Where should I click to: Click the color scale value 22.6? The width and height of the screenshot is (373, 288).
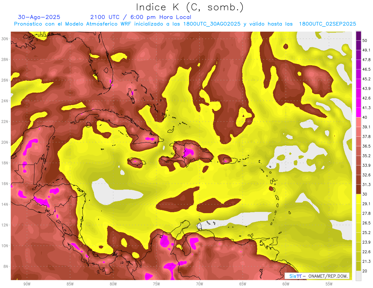point(366,252)
